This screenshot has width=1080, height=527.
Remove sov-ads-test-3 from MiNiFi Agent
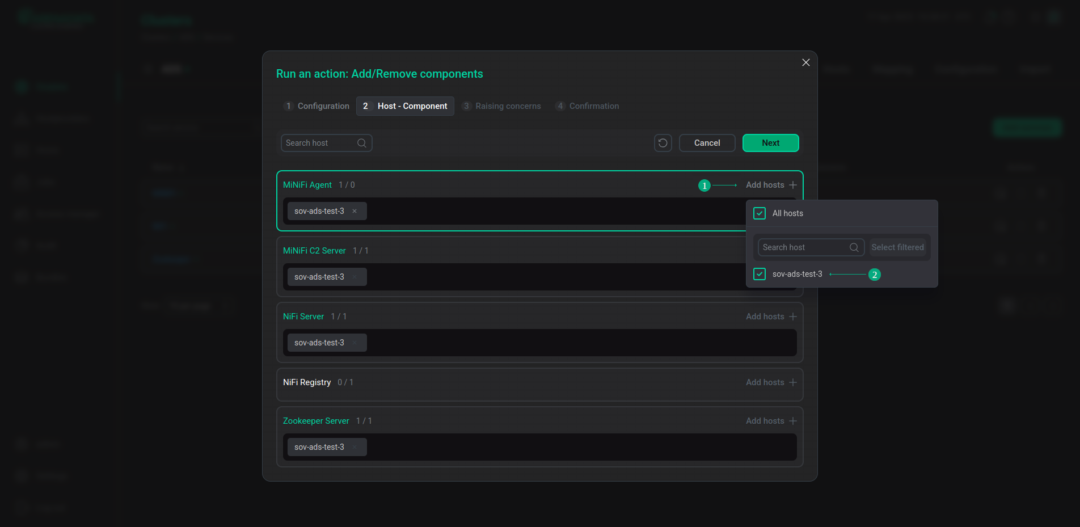coord(355,211)
